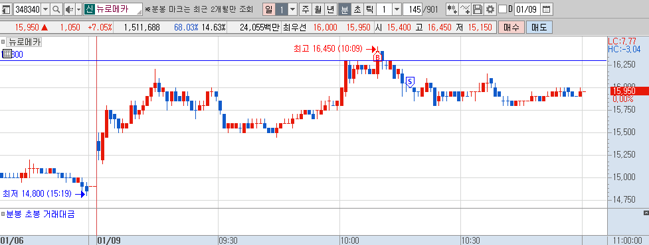
Task: Toggle the 뉴로메카 legend square marker
Action: (x=3, y=42)
